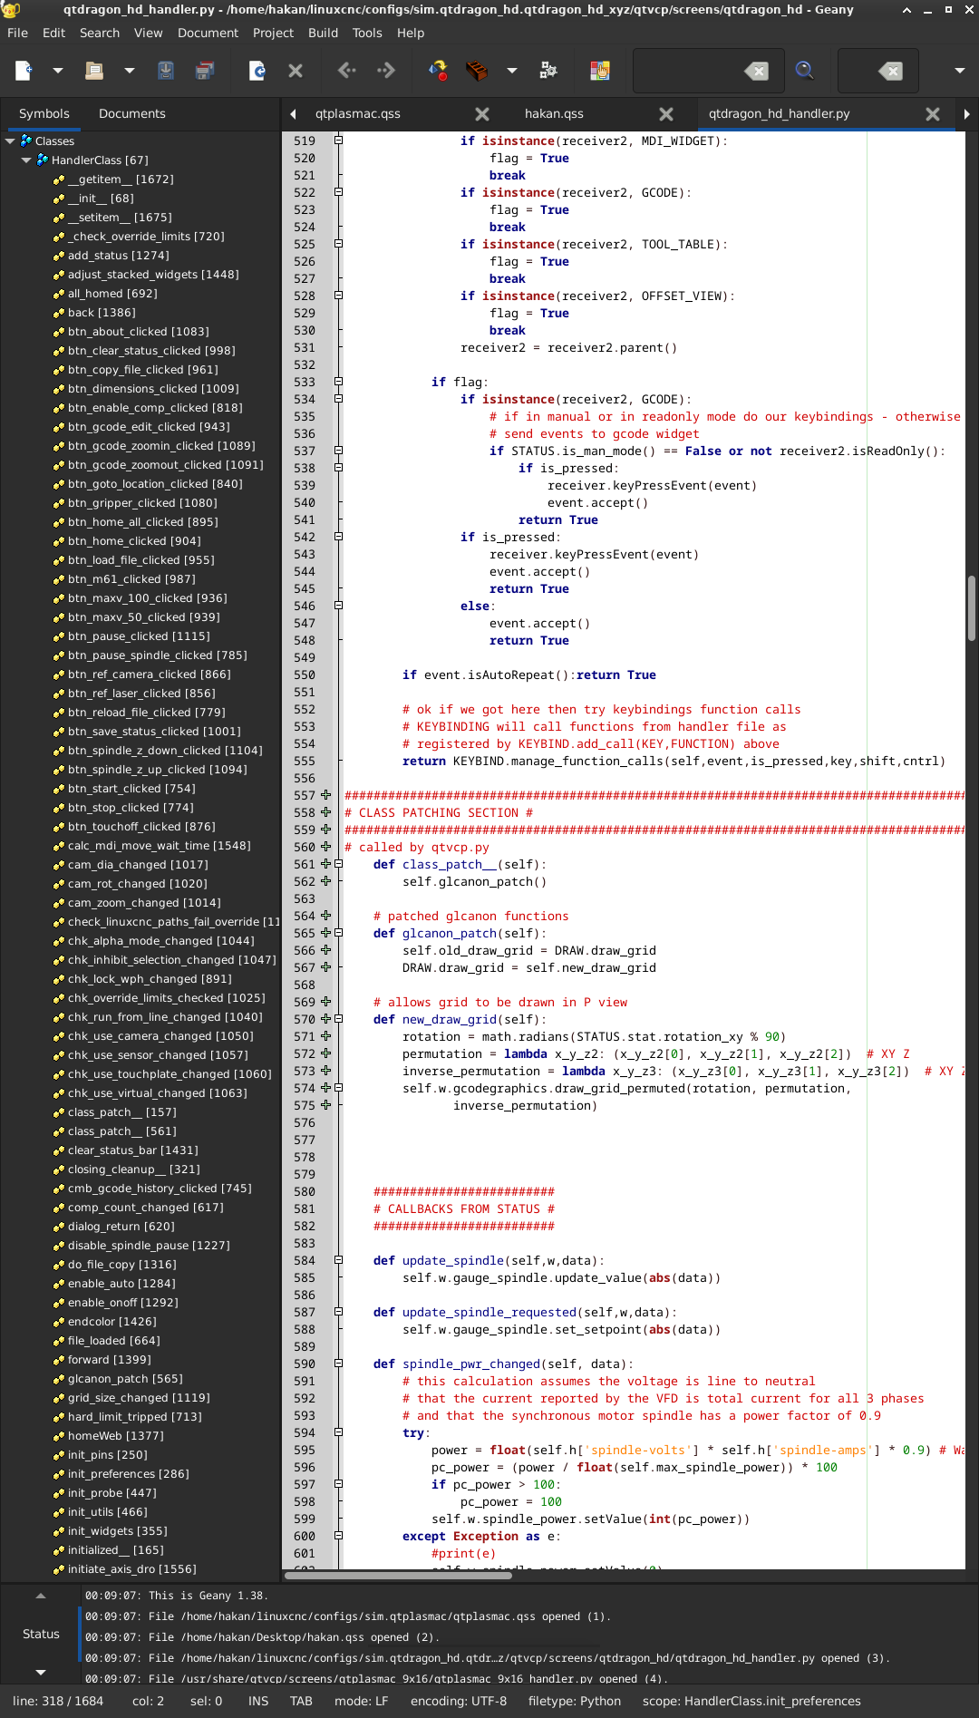The height and width of the screenshot is (1718, 979).
Task: Clear the toolbar search field
Action: 757,71
